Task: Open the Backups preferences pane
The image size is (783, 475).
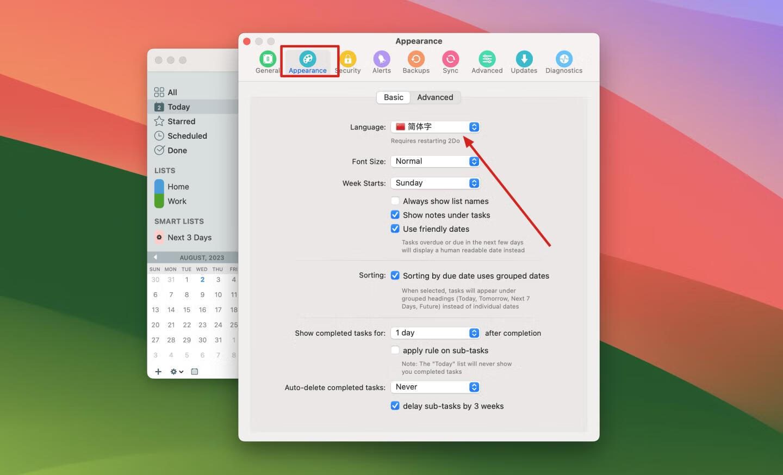Action: click(x=416, y=62)
